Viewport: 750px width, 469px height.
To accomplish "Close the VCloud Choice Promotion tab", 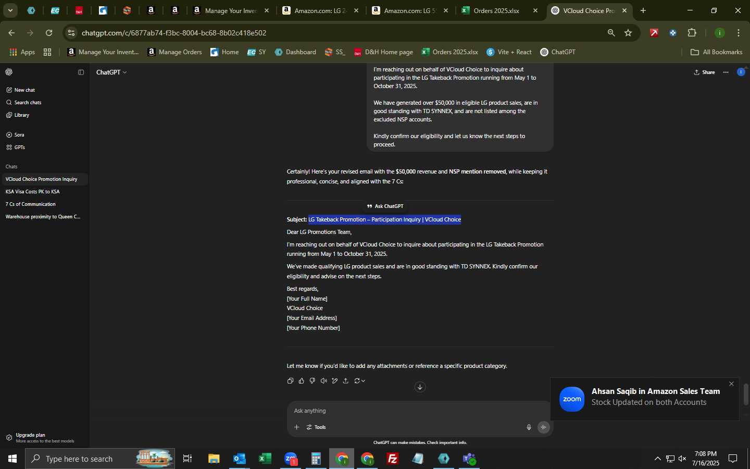I will pos(624,10).
